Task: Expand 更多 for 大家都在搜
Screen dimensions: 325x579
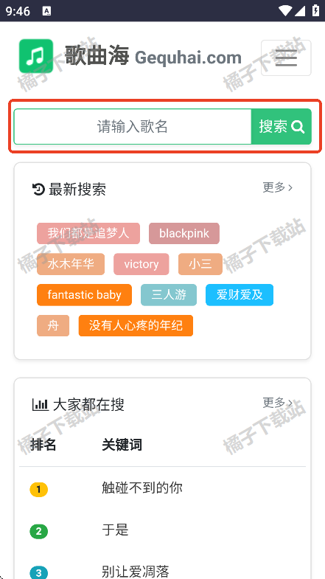Action: pyautogui.click(x=277, y=403)
